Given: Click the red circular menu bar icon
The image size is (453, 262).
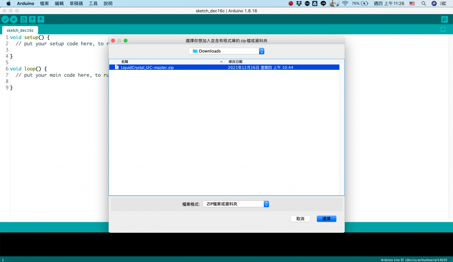Looking at the screenshot, I should pos(291,4).
